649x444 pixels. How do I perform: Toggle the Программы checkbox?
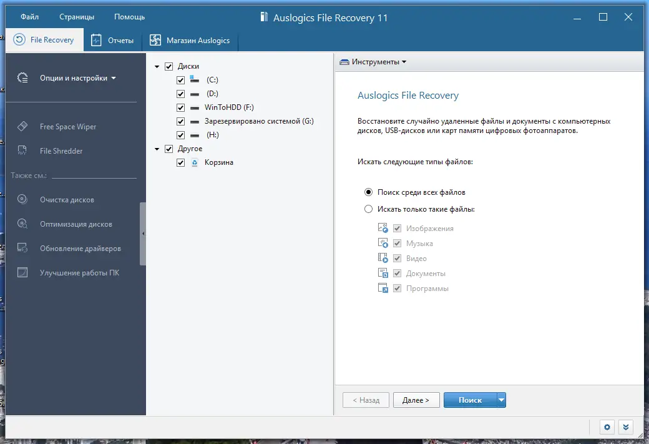coord(397,289)
